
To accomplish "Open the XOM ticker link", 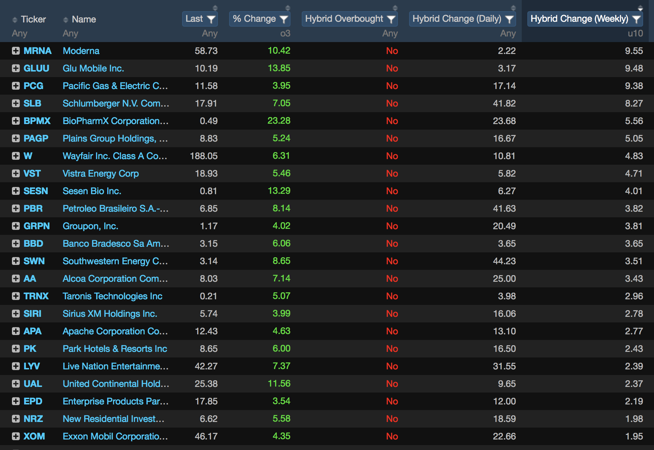I will click(x=34, y=436).
